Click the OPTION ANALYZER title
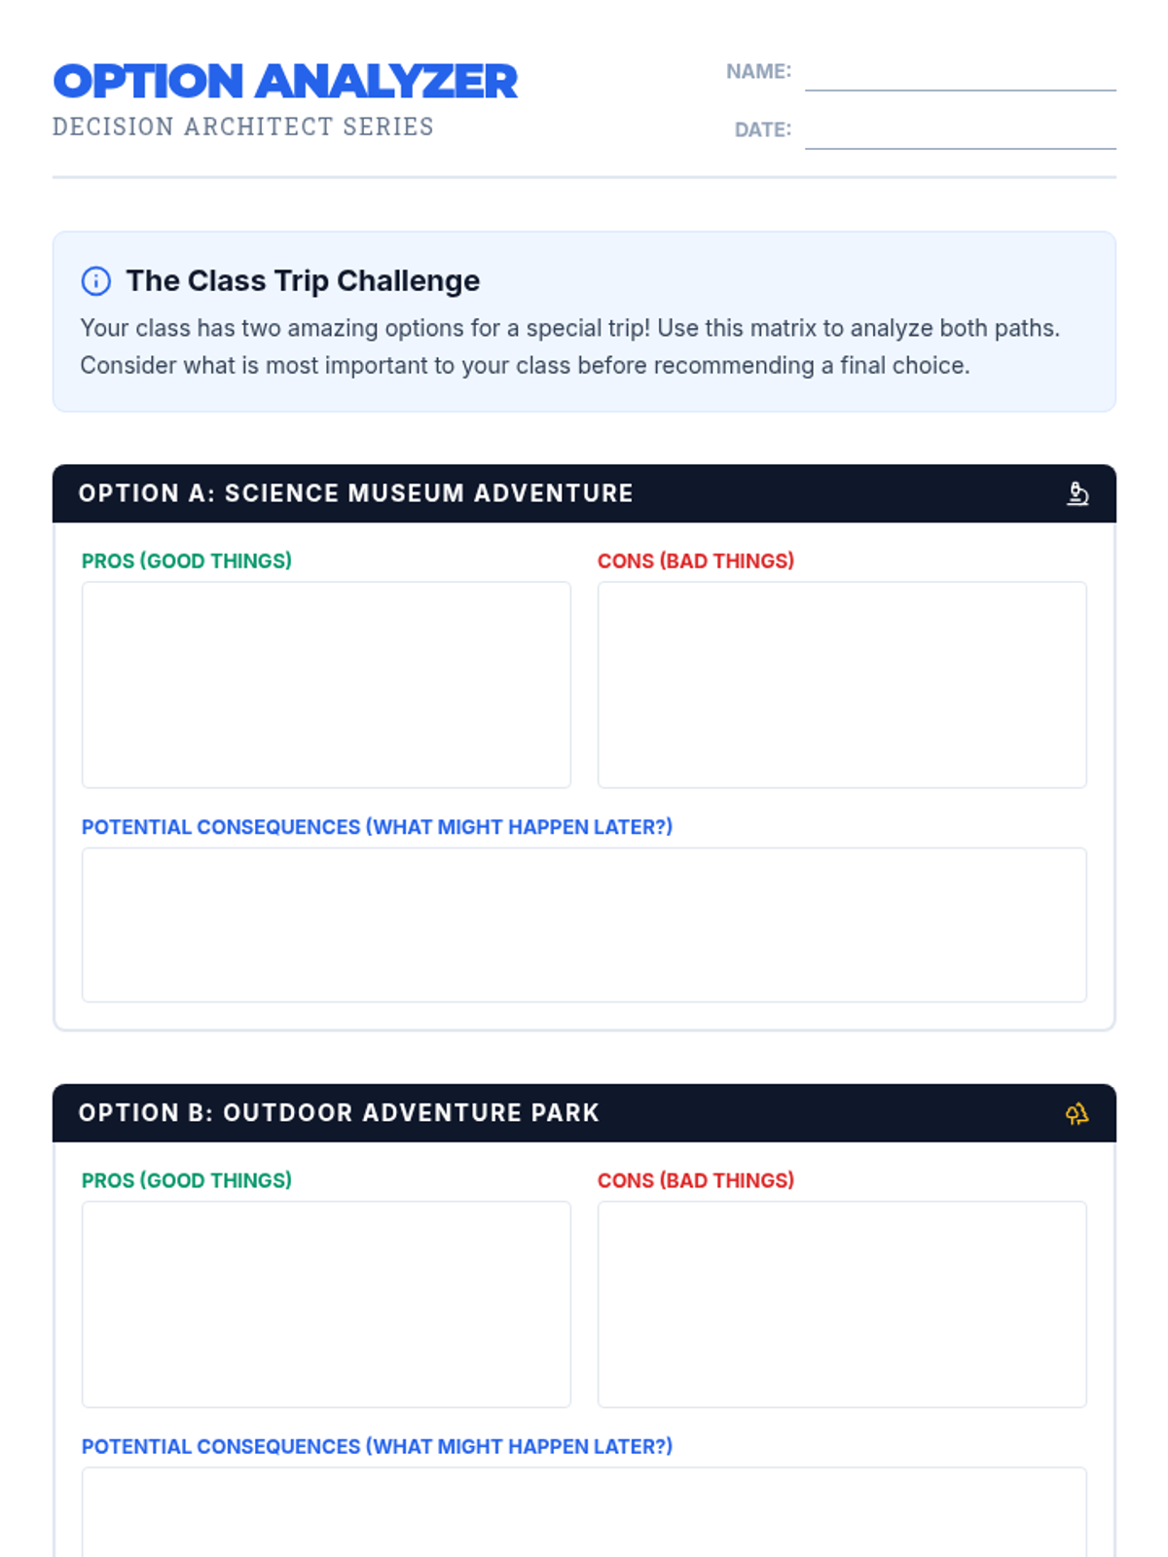Screen dimensions: 1168x1557 (285, 81)
